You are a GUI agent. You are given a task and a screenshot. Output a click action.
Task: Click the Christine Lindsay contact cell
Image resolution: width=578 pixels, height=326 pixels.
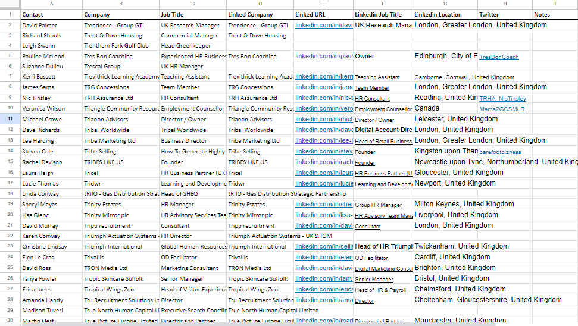(51, 247)
